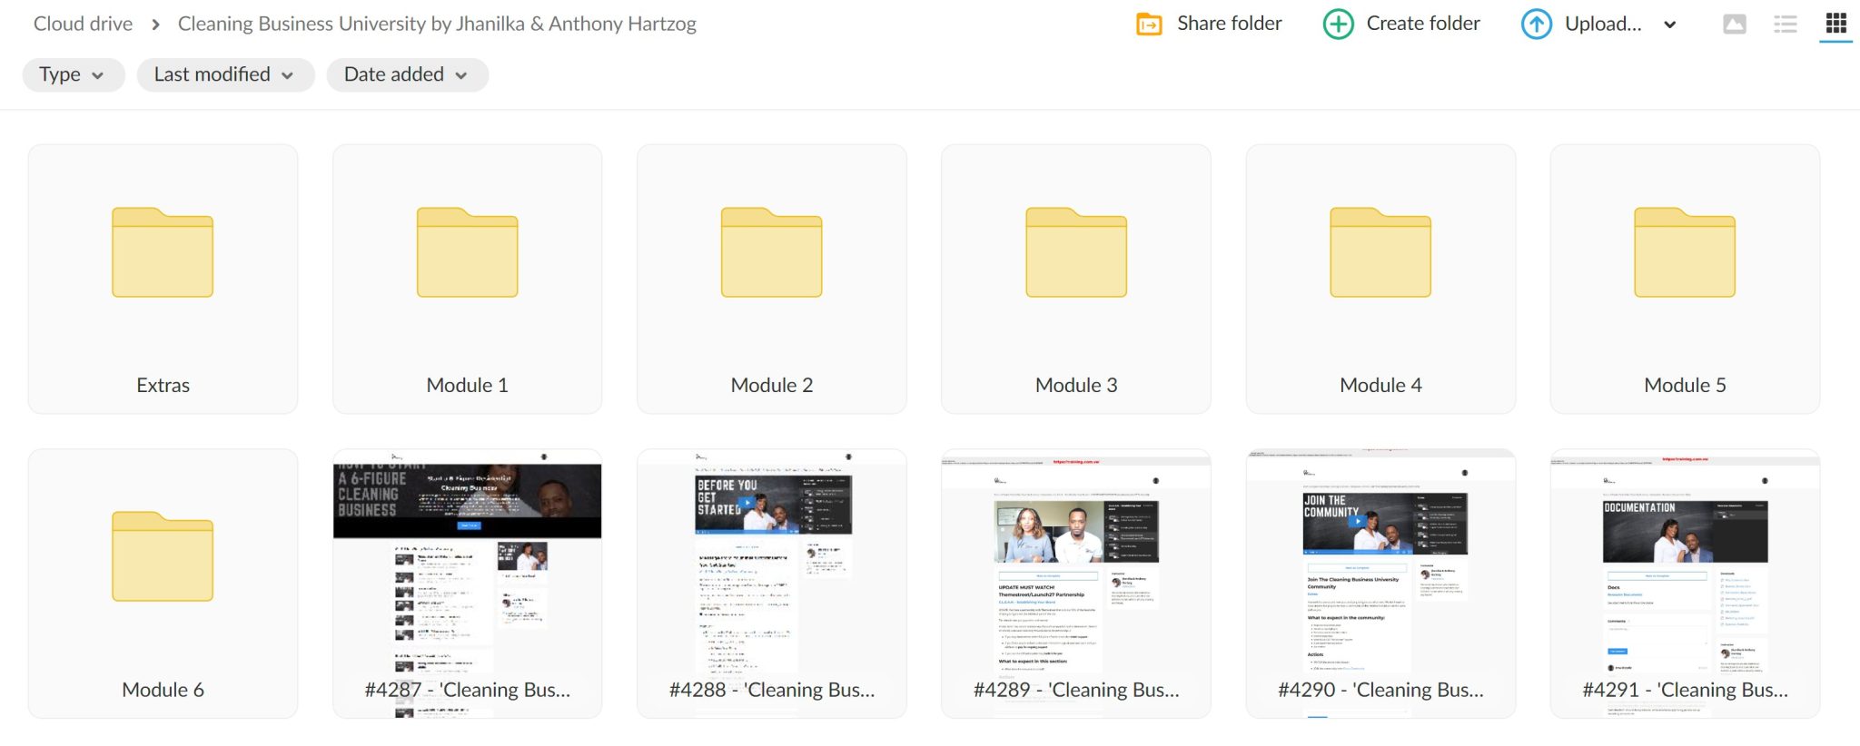Open the Module 2 folder

771,279
